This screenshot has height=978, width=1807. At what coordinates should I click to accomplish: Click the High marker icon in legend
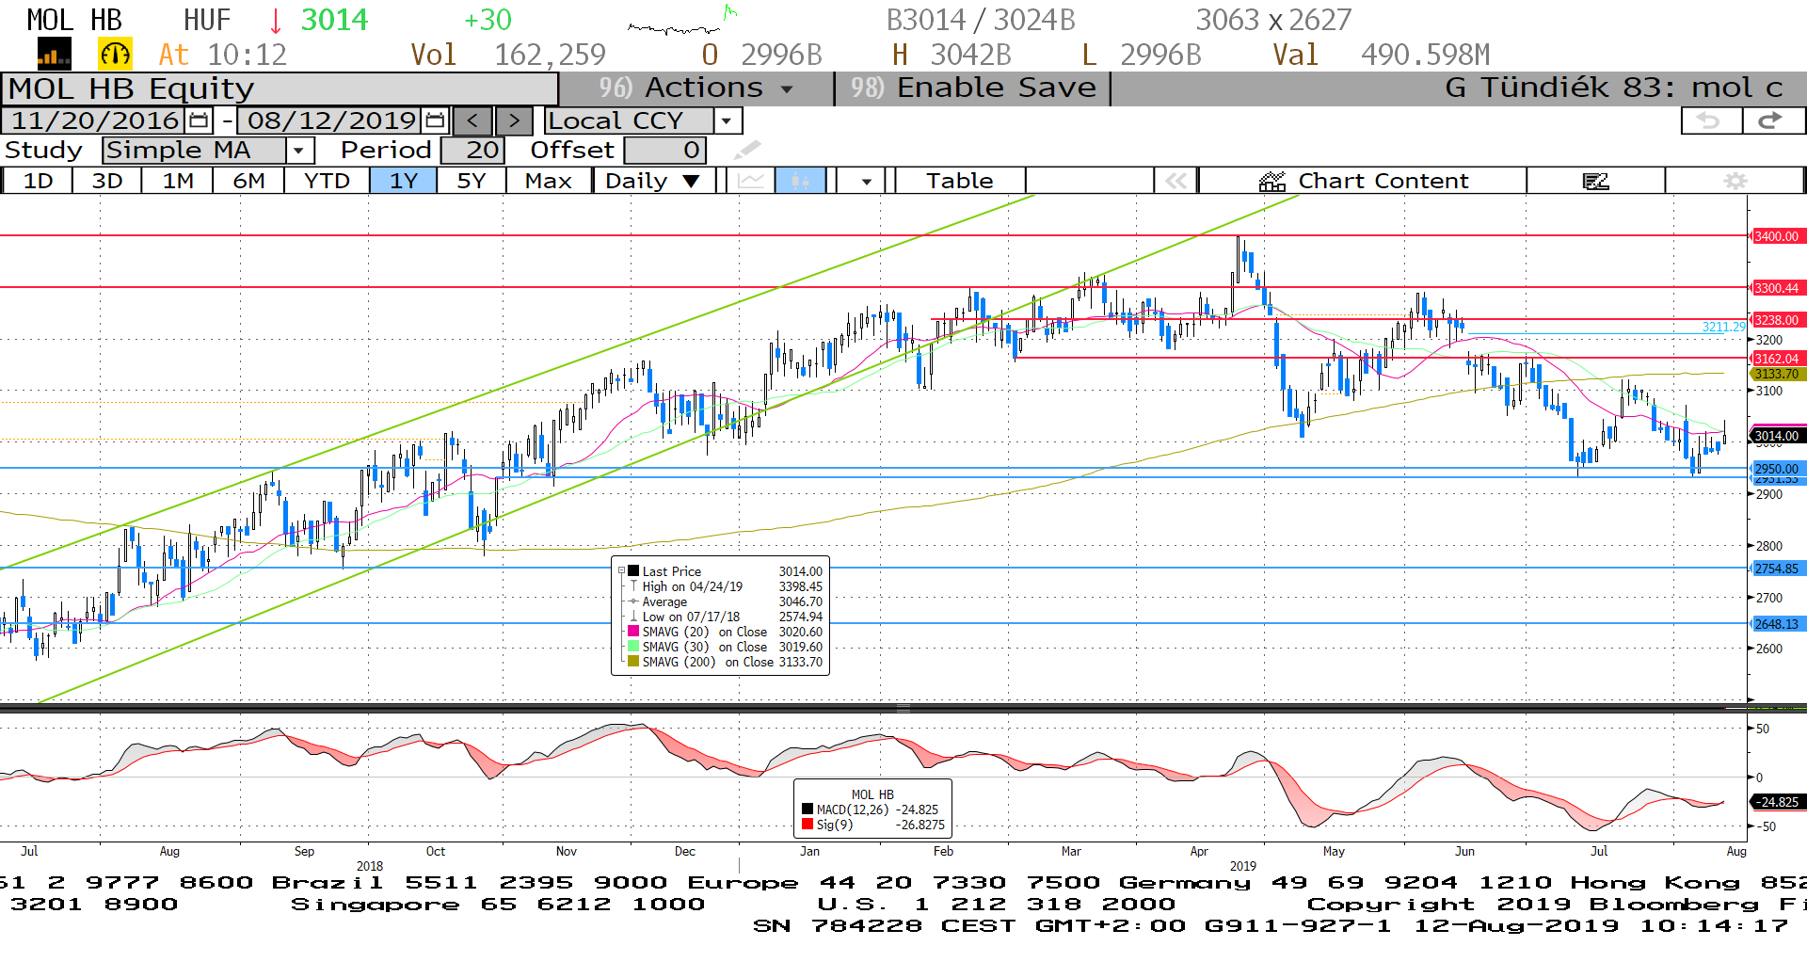coord(634,586)
